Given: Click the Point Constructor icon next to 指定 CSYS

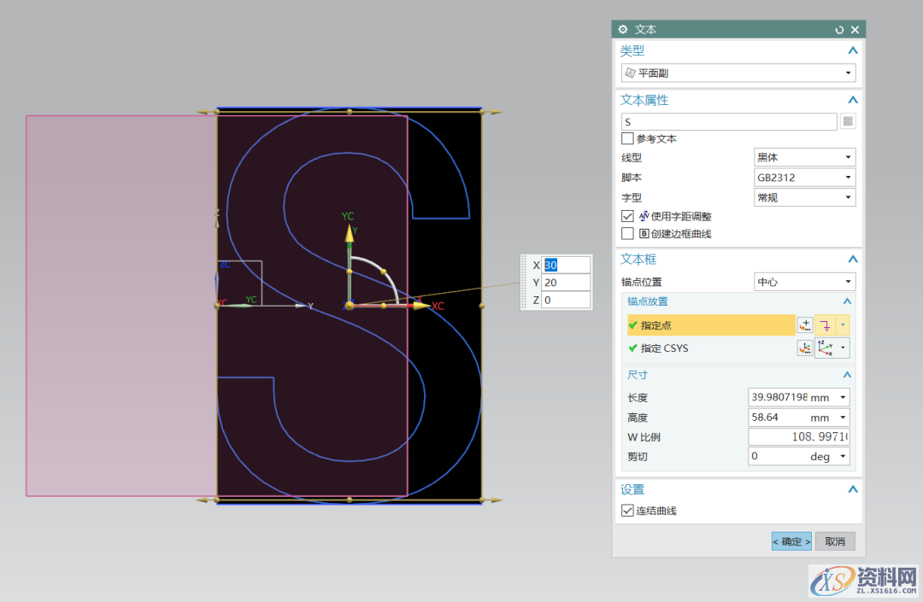Looking at the screenshot, I should coord(804,348).
